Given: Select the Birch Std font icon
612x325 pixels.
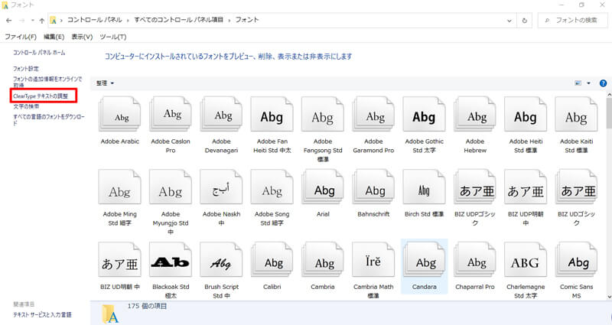Looking at the screenshot, I should click(425, 187).
